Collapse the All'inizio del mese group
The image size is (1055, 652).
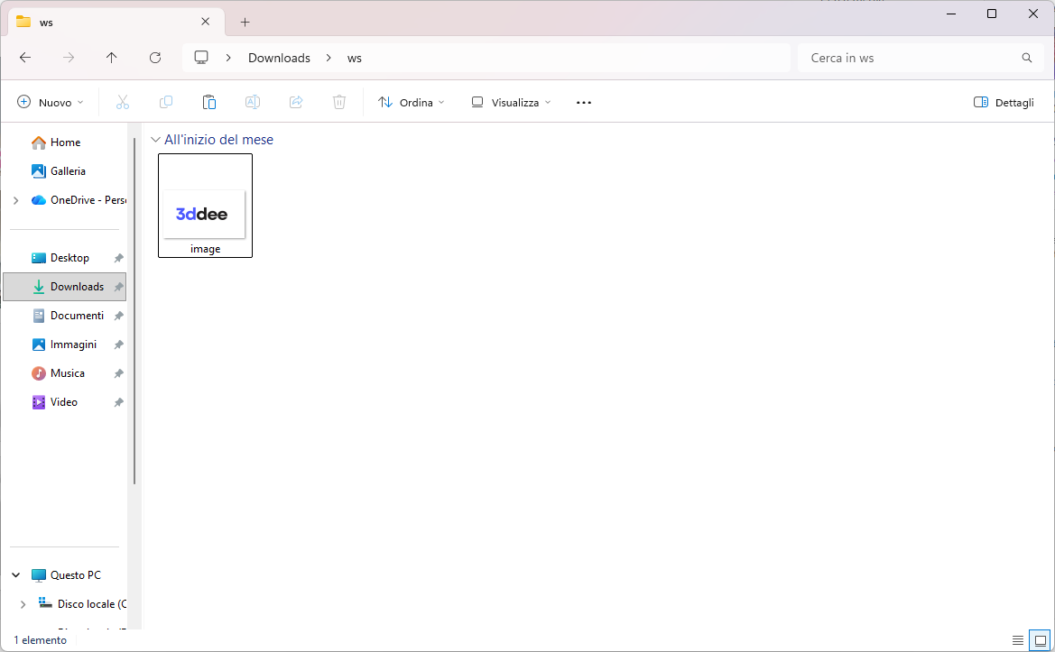point(156,140)
